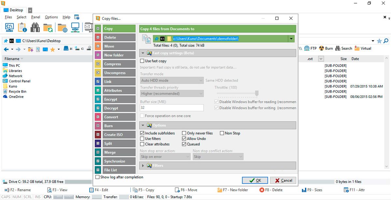
Task: Open the Panel menu
Action: pyautogui.click(x=36, y=17)
